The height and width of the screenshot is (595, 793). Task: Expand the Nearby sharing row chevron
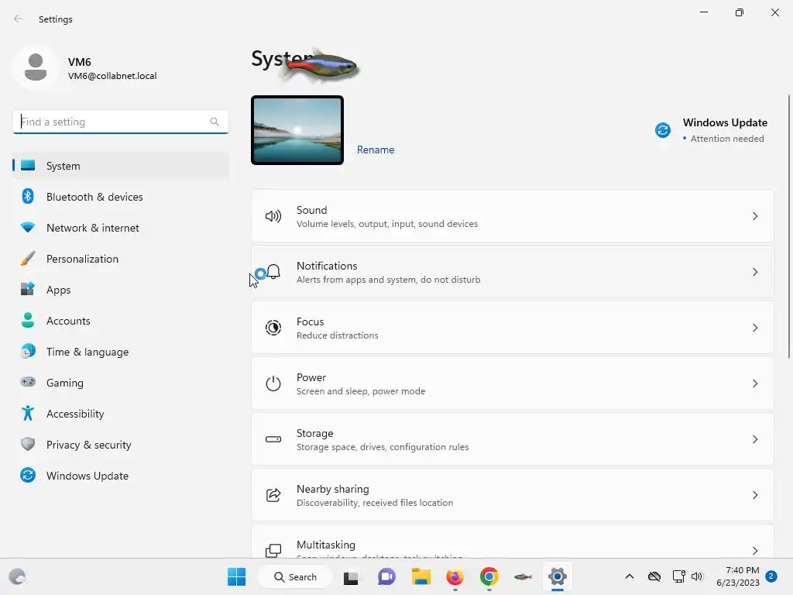click(754, 495)
